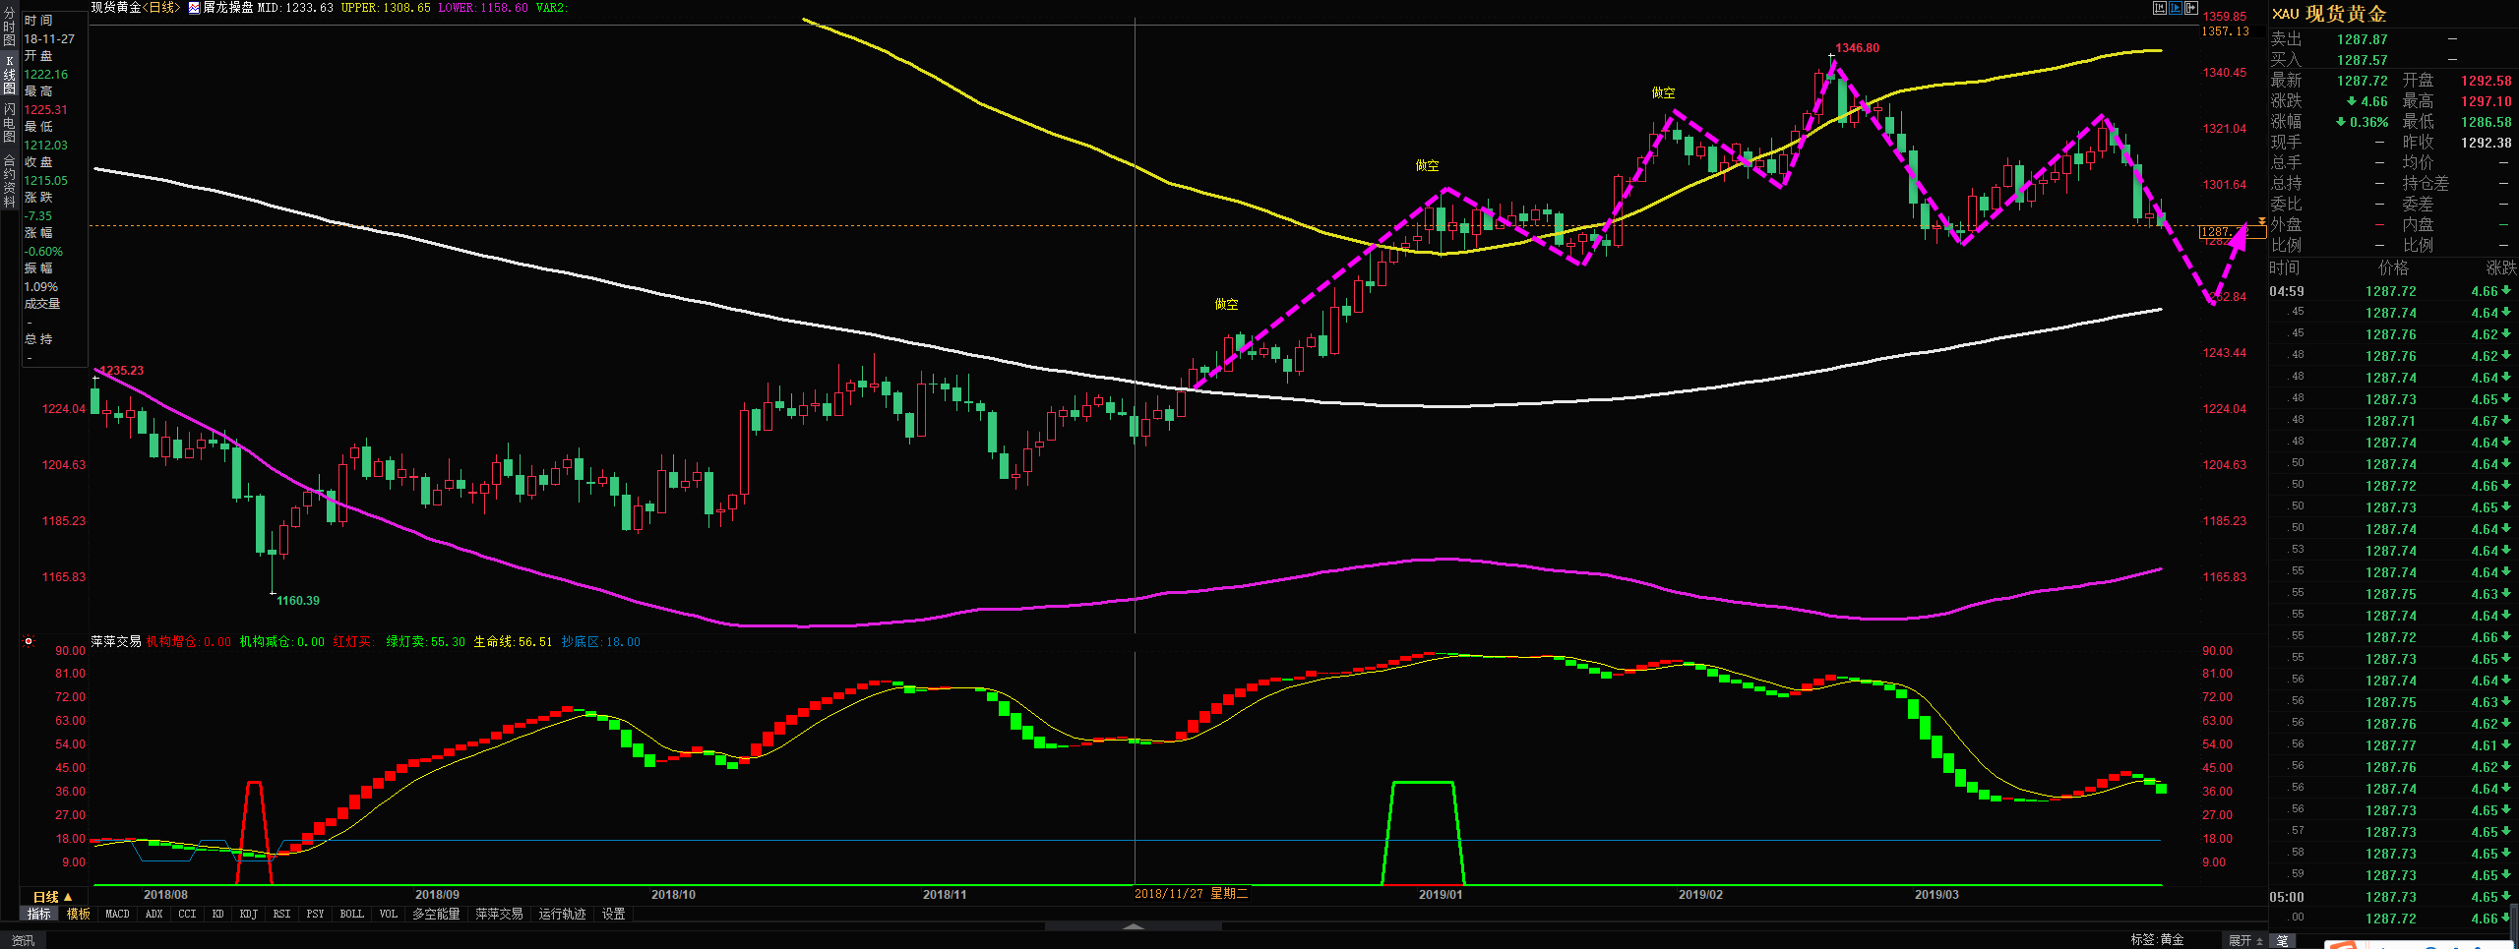Toggle the 指标 mode button

point(39,914)
